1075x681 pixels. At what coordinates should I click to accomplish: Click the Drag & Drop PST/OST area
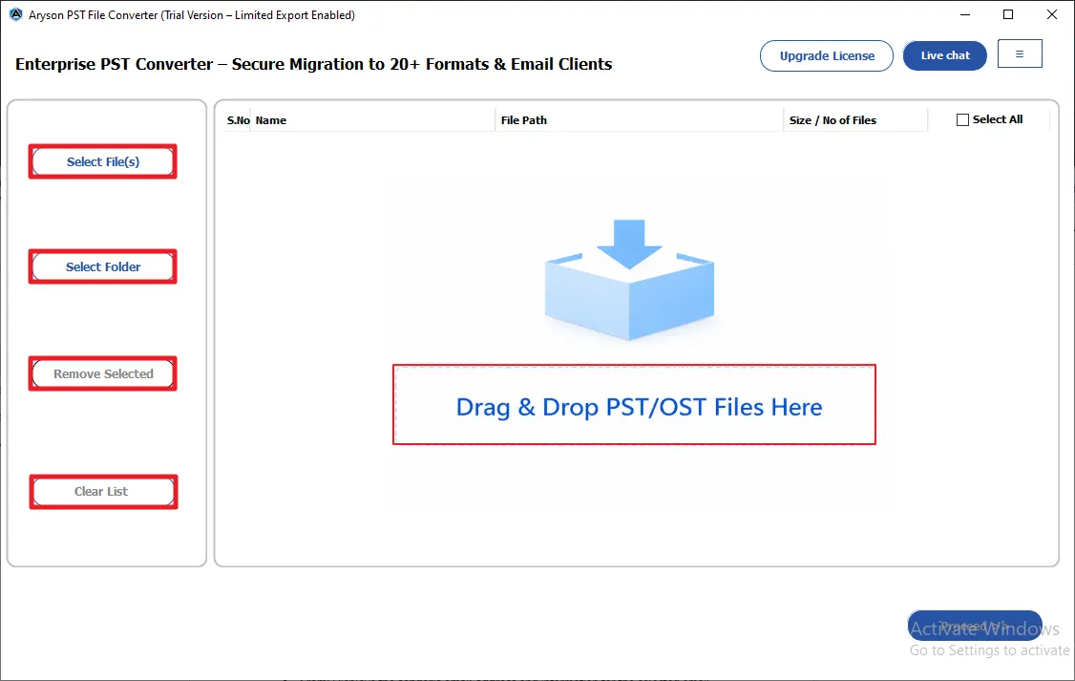tap(634, 405)
